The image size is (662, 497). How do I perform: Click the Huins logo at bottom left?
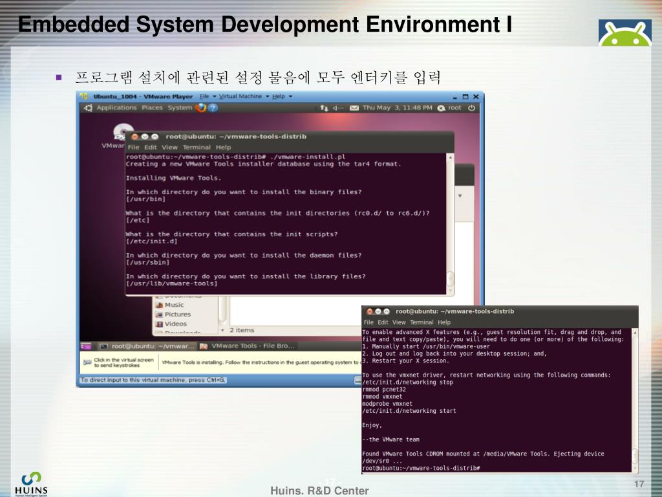[31, 484]
